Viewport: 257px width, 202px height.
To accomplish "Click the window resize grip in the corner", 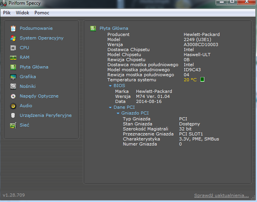I will 253,198.
